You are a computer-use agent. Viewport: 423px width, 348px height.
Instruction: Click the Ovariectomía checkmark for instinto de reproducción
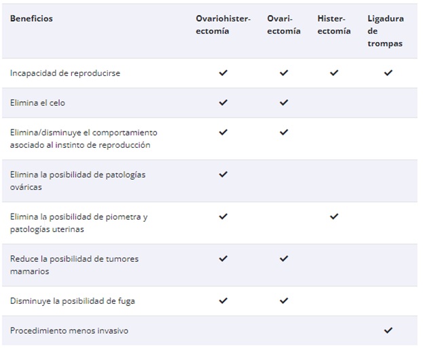click(x=284, y=132)
